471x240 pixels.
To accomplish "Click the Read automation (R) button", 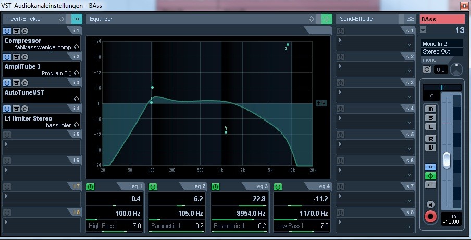I will [x=430, y=138].
